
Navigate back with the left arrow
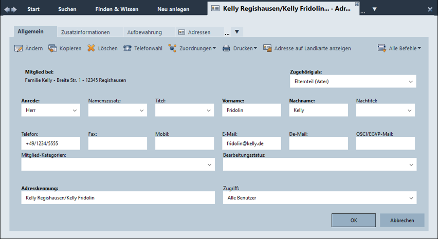point(7,9)
